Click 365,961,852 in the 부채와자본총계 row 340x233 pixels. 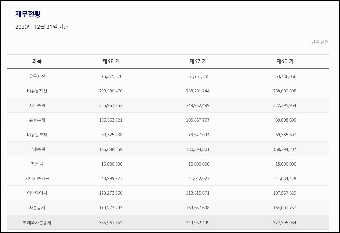111,223
